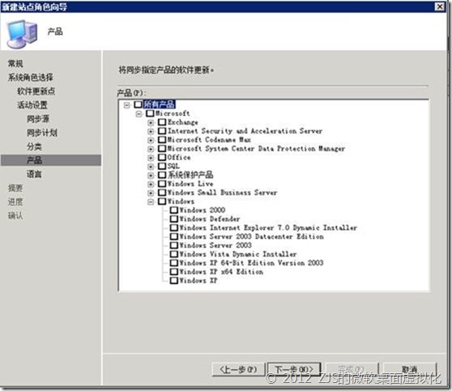The height and width of the screenshot is (391, 452).
Task: Click the Windows XP tree row label
Action: (198, 281)
